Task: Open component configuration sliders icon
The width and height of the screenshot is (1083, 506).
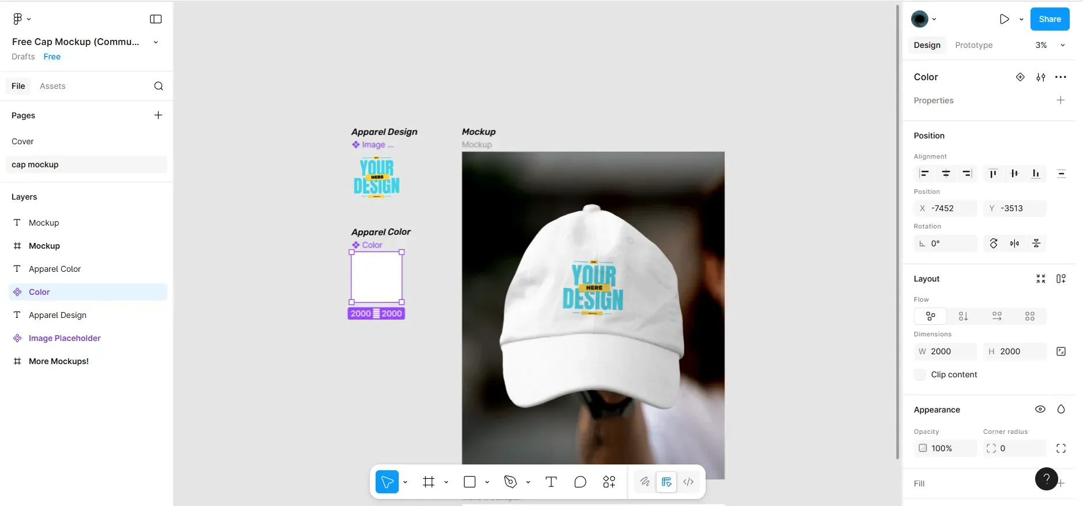Action: coord(1041,77)
